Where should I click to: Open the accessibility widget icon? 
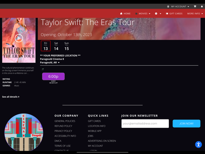pos(199,144)
